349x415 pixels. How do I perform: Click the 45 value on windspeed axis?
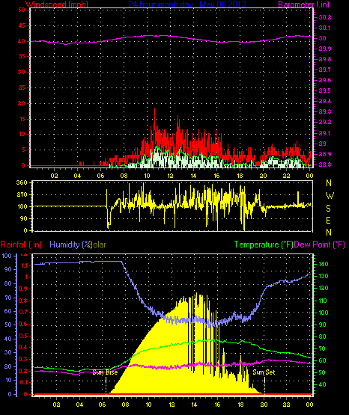(22, 25)
